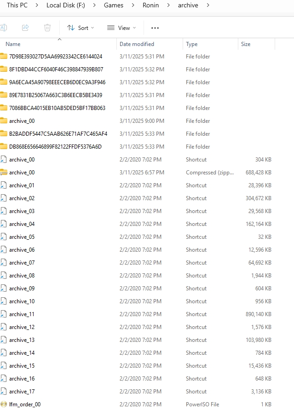Select the archive_09 shortcut icon

[3, 289]
